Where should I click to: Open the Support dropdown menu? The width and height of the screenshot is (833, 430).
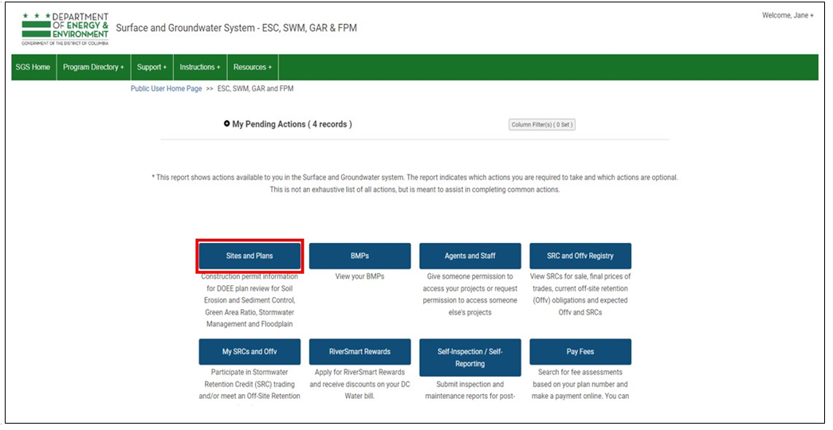(x=151, y=68)
